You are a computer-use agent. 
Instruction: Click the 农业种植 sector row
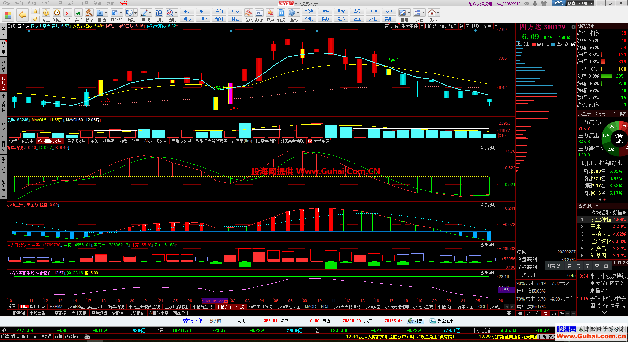coord(602,220)
